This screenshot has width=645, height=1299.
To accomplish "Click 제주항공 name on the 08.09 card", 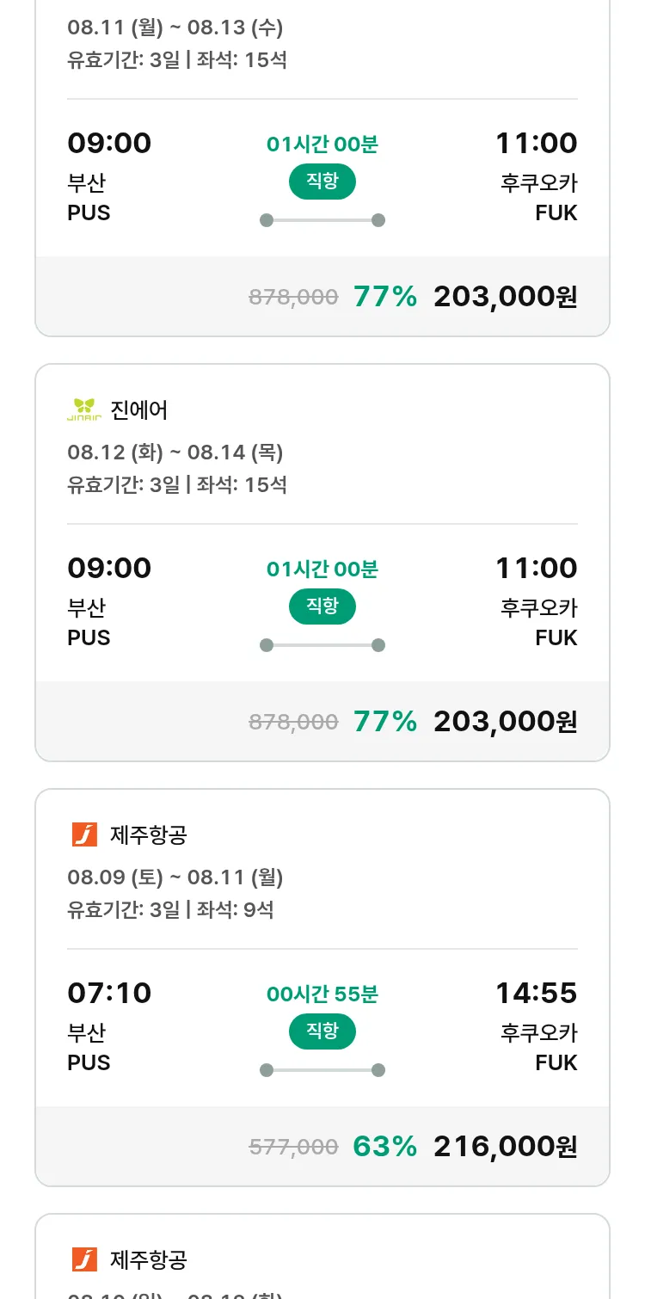I will tap(149, 834).
